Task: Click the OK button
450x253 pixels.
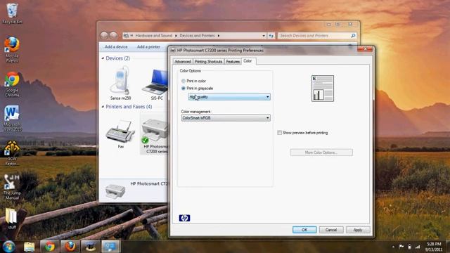Action: pos(304,230)
